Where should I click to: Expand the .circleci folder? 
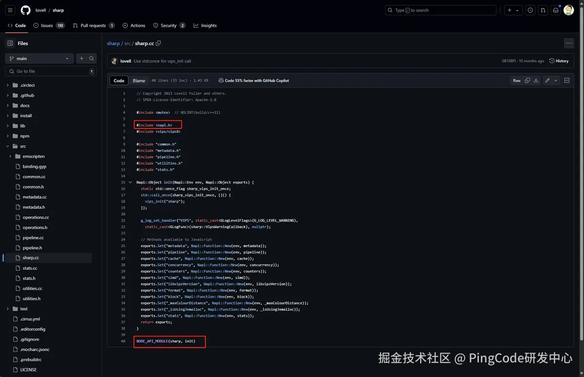click(8, 85)
